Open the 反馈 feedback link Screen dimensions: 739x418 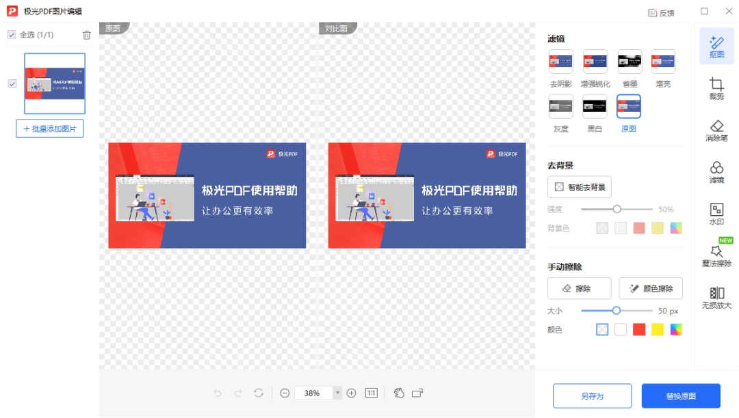661,12
